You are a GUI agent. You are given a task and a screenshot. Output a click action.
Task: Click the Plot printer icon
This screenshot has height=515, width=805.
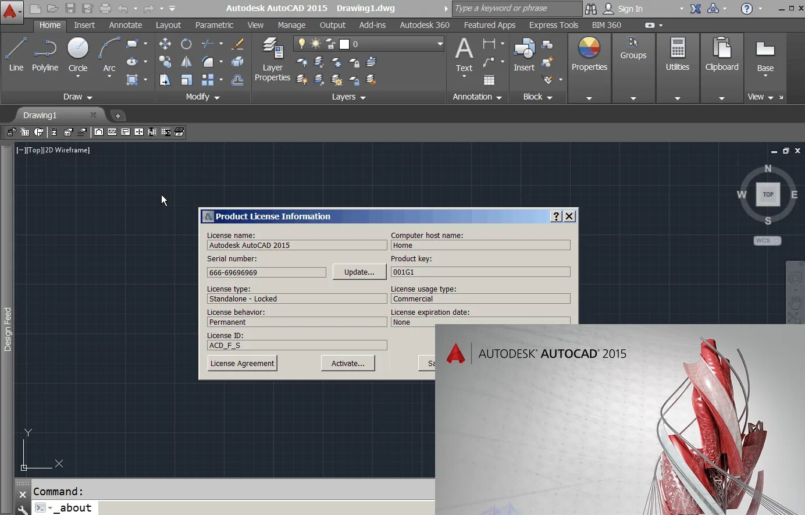point(105,9)
